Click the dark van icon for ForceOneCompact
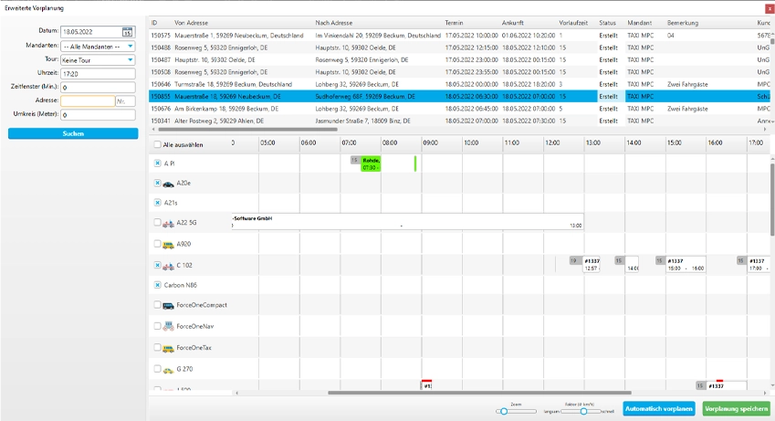Screen dimensions: 775x421 [169, 306]
